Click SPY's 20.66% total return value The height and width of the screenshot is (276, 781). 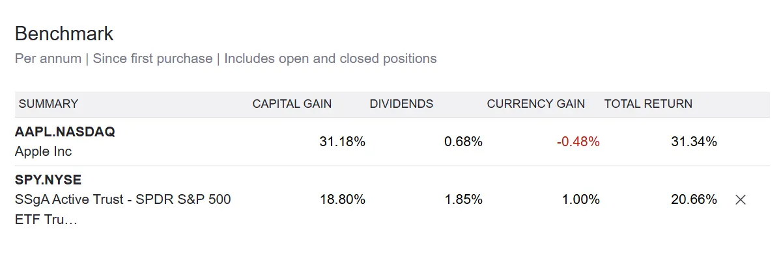tap(694, 200)
